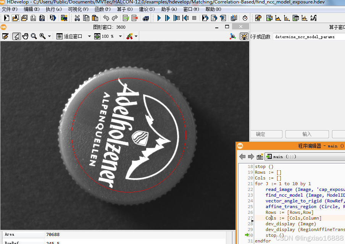Open the 助手(A) menu
Viewport: 345px width, 244px height.
pos(169,9)
